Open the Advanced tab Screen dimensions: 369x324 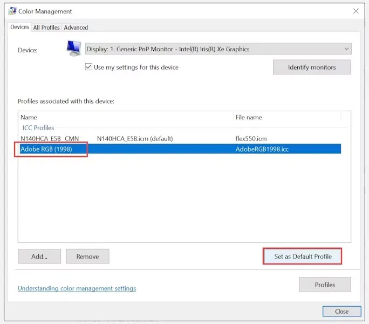(x=76, y=28)
